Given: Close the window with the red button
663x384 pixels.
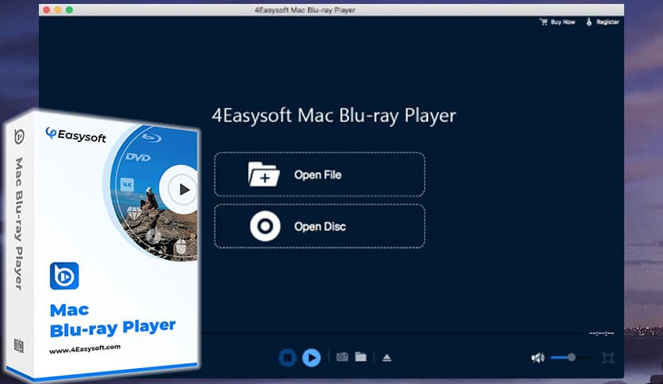Looking at the screenshot, I should pos(47,10).
